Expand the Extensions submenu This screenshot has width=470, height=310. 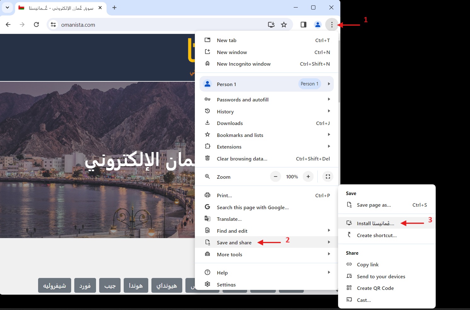click(267, 147)
